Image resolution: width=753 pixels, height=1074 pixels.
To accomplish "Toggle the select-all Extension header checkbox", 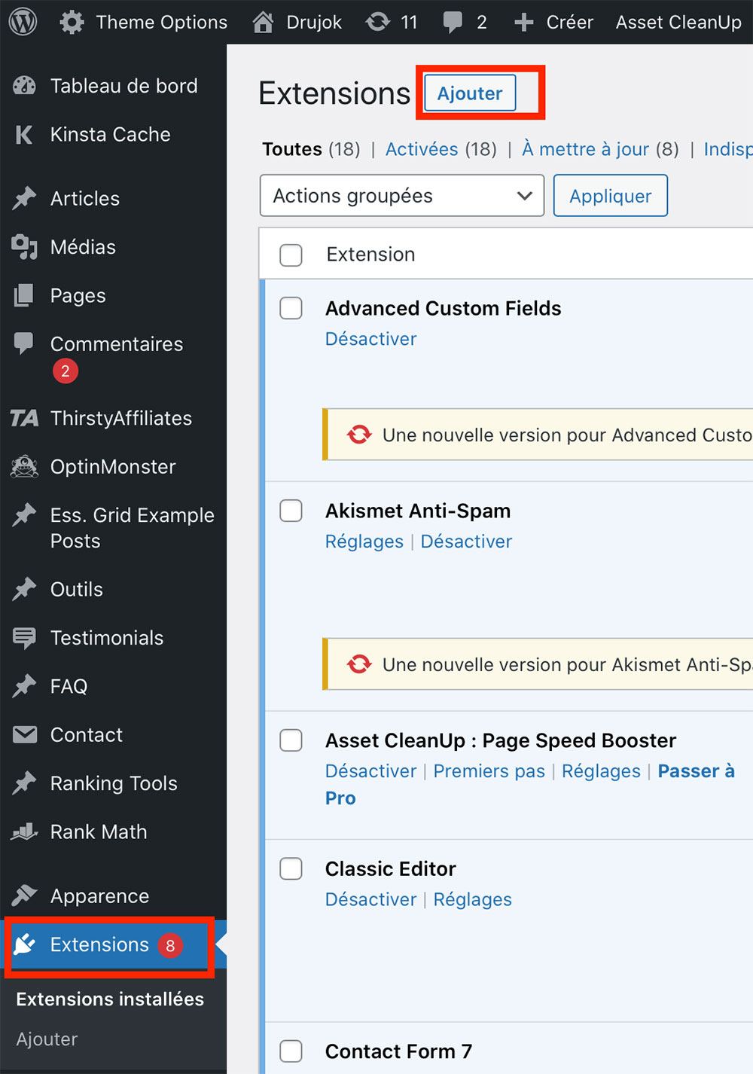I will point(291,255).
